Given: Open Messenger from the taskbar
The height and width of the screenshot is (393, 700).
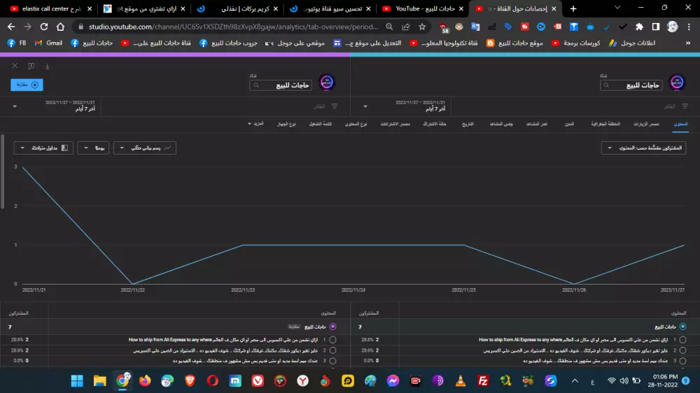Looking at the screenshot, I should [x=393, y=380].
